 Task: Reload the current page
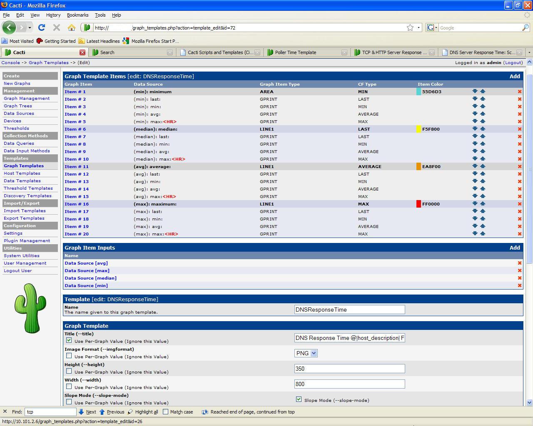click(41, 27)
